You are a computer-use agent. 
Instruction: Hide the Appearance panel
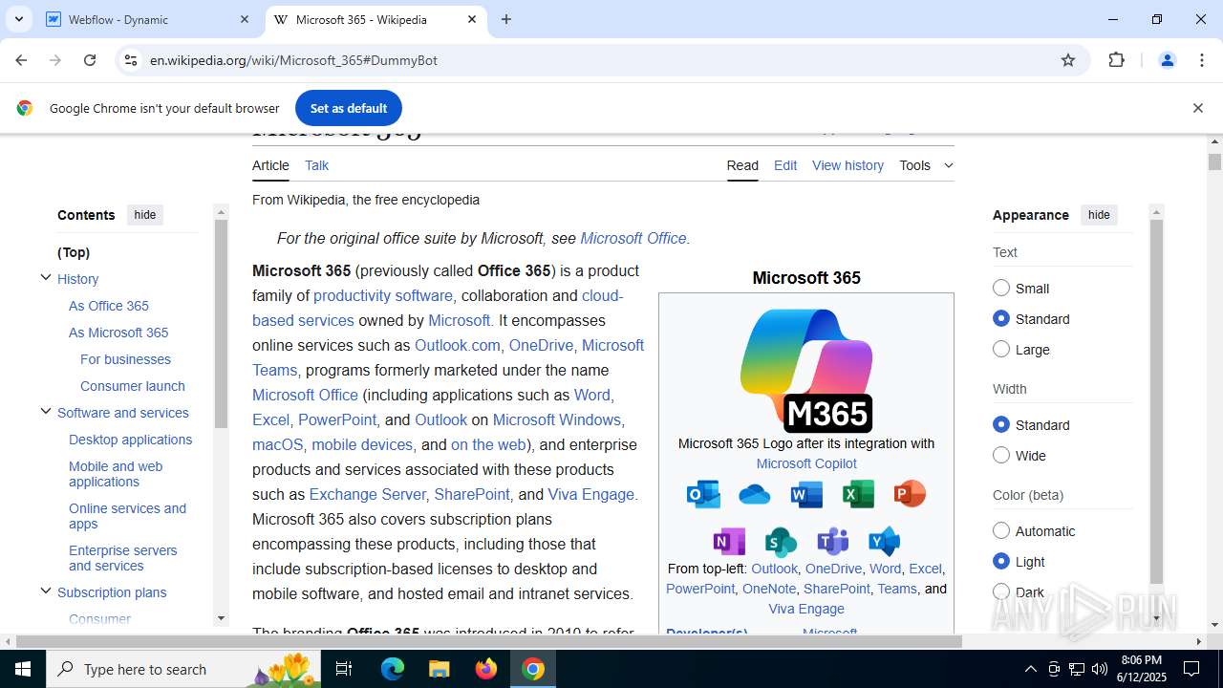coord(1099,215)
